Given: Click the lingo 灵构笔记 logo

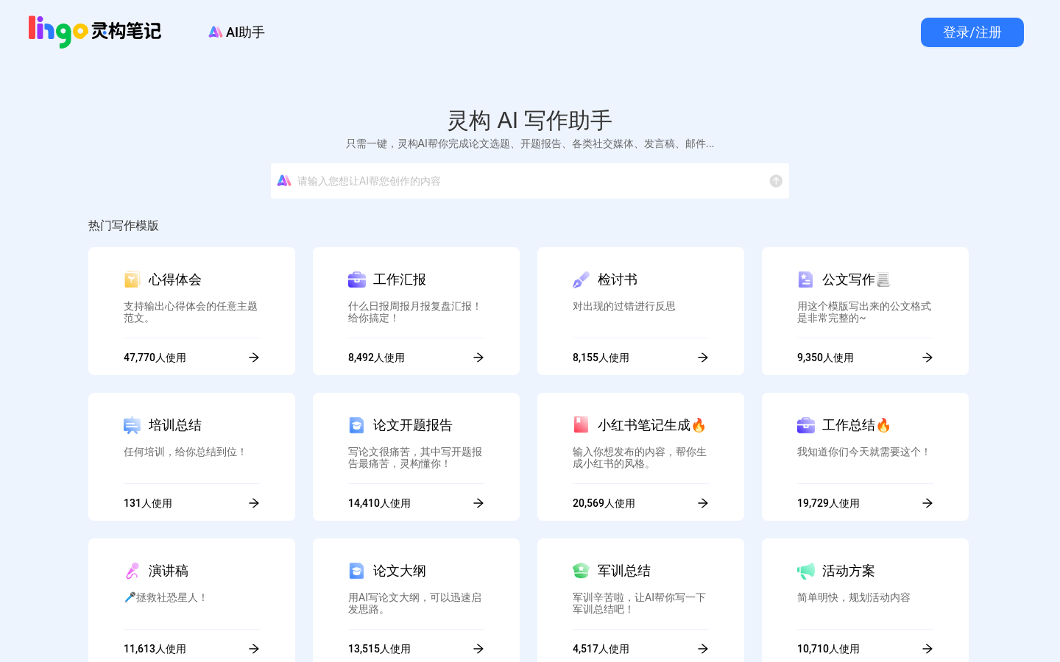Looking at the screenshot, I should 94,32.
